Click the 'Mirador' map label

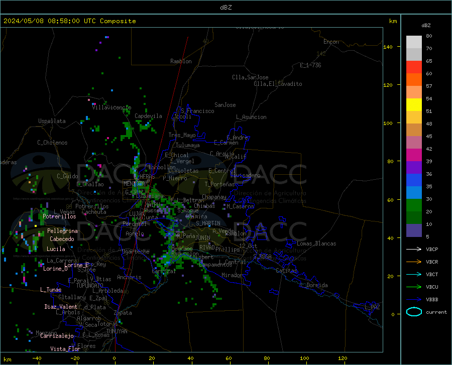(232, 275)
